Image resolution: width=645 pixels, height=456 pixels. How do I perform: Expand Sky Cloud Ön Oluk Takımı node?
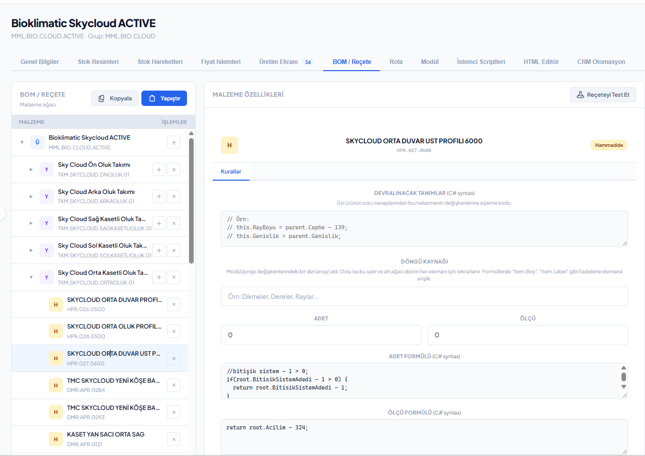pos(31,169)
